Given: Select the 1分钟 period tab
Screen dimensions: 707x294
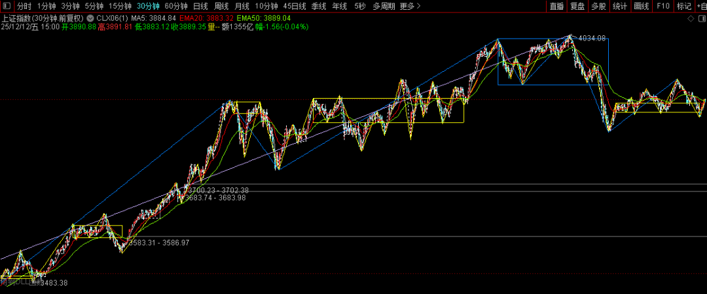Looking at the screenshot, I should pos(46,7).
